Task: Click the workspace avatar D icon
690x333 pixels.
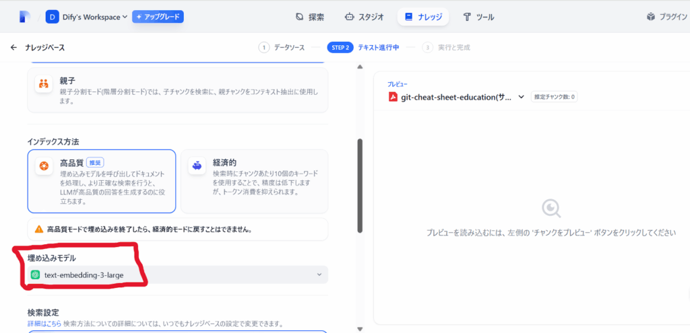Action: [x=53, y=17]
